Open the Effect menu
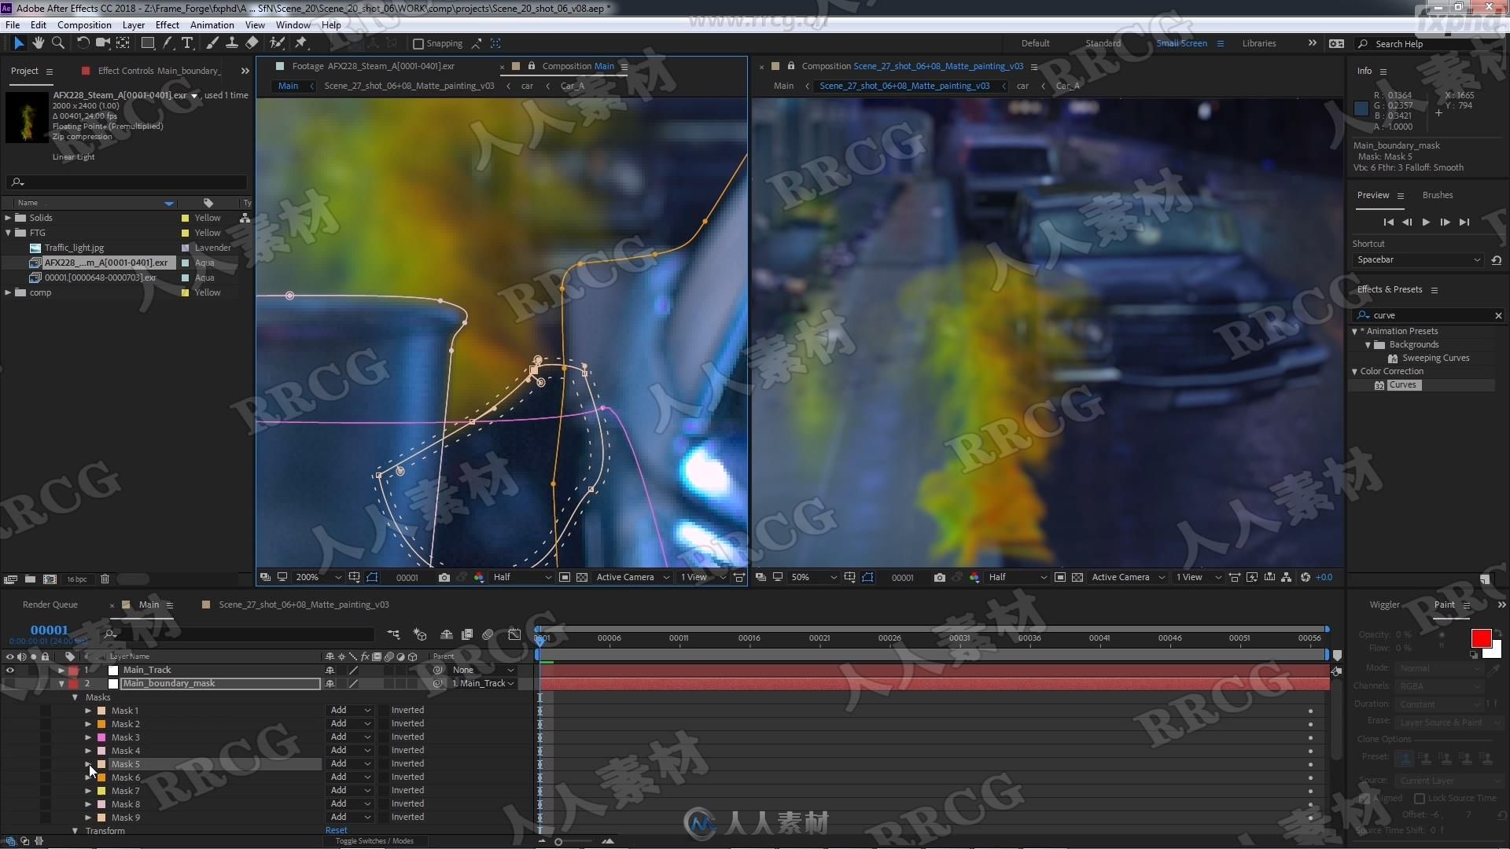The width and height of the screenshot is (1510, 849). click(x=167, y=25)
